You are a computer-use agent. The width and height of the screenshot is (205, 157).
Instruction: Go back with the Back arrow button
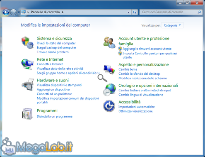[x=6, y=12]
